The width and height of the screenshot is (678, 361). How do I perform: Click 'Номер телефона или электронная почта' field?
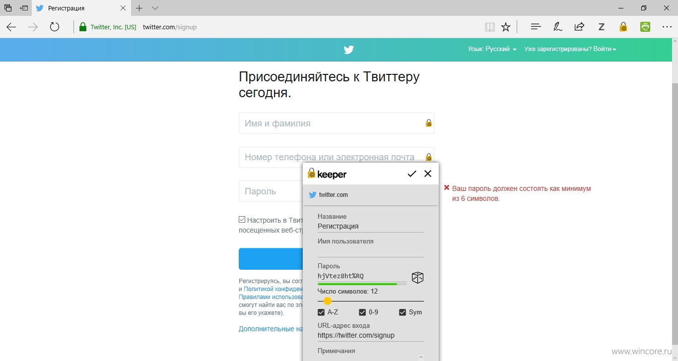[337, 157]
